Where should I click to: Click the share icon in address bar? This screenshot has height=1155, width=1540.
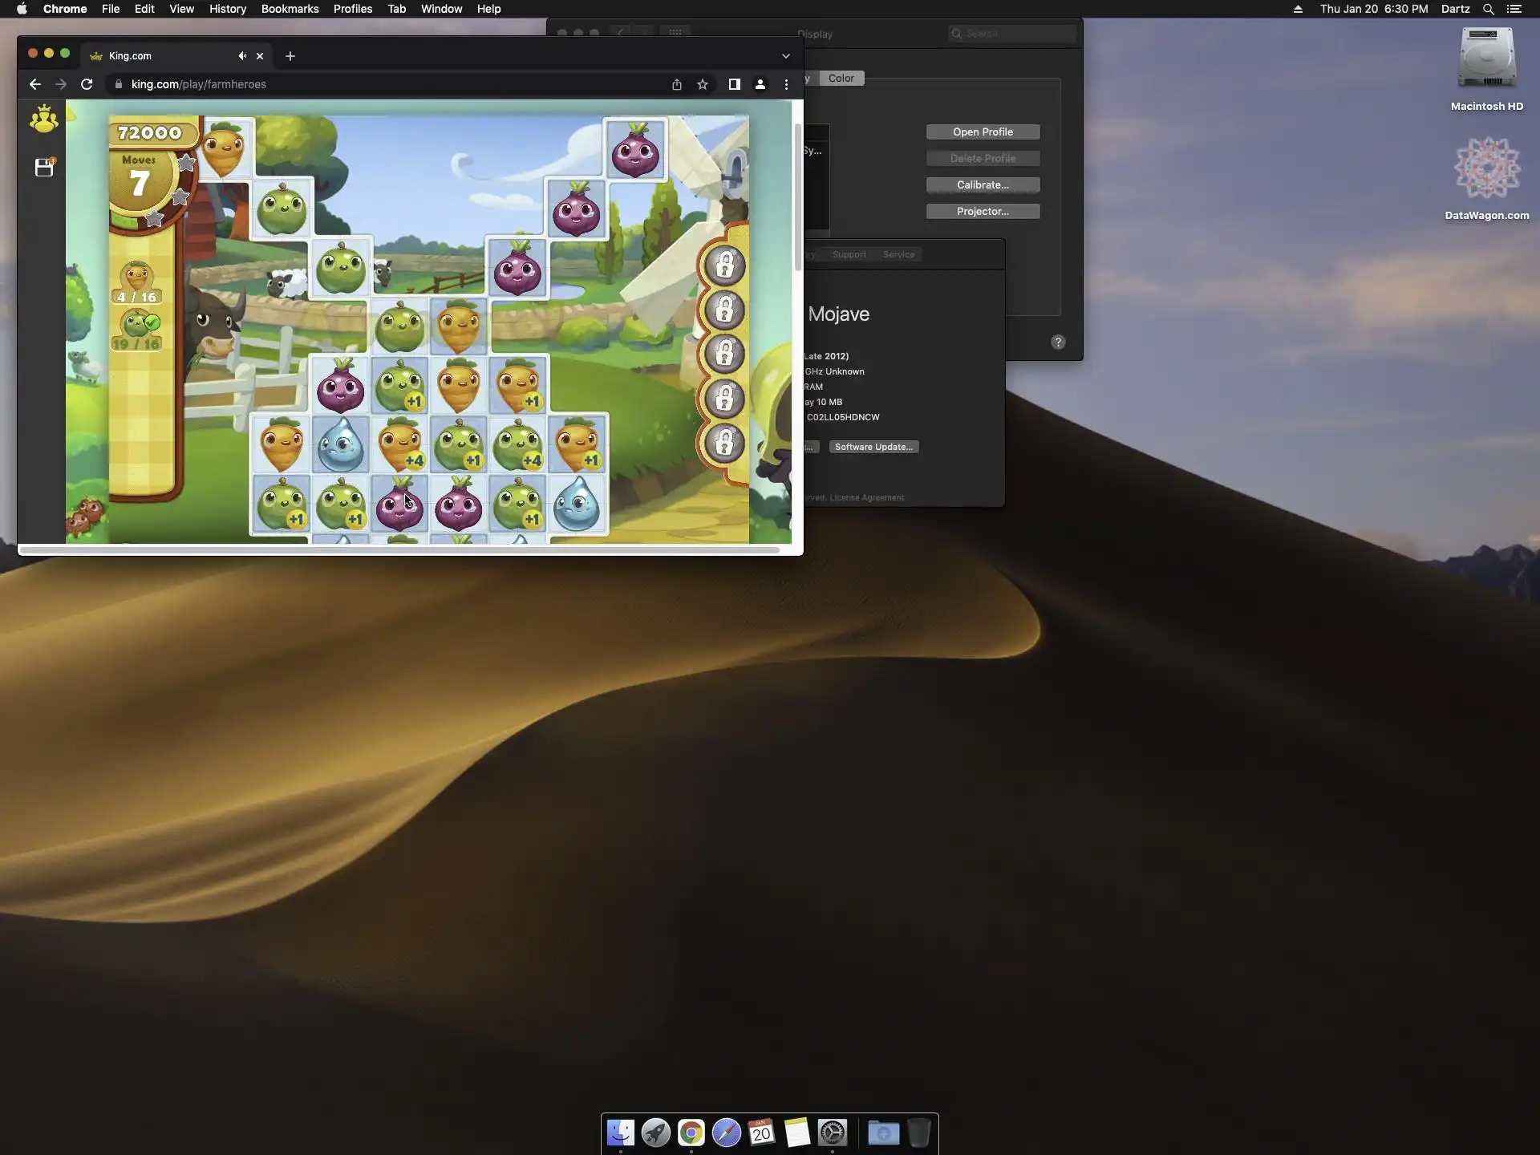[x=677, y=84]
